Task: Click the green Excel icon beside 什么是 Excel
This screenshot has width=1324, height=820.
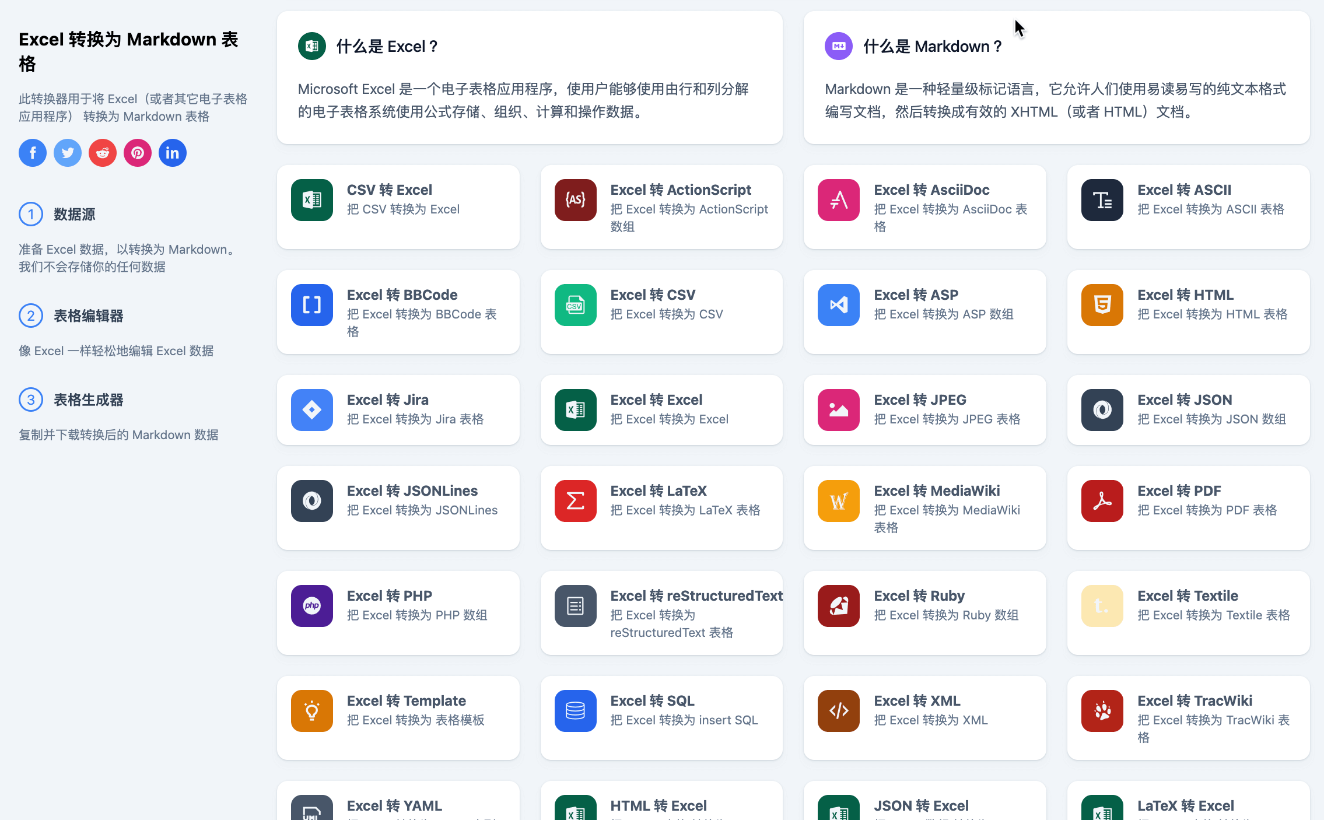Action: tap(312, 46)
